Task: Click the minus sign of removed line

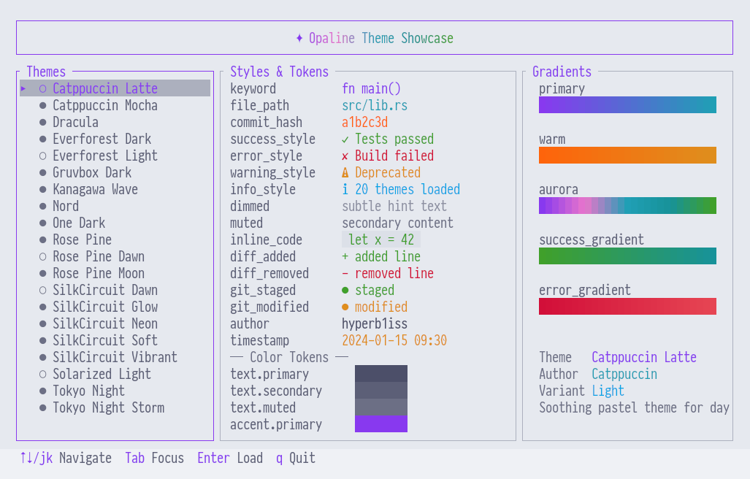Action: [345, 273]
